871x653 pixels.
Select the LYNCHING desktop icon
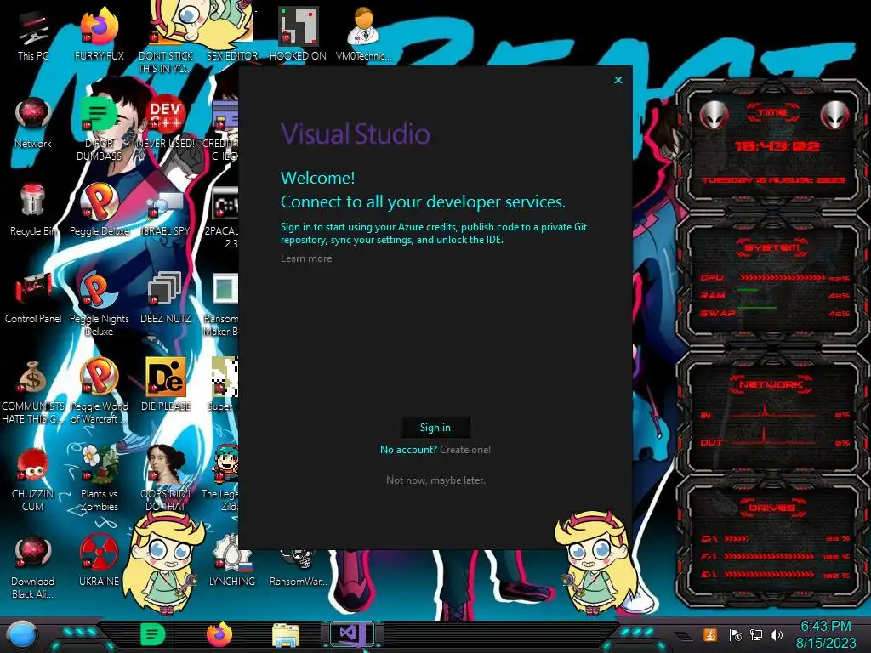[232, 559]
